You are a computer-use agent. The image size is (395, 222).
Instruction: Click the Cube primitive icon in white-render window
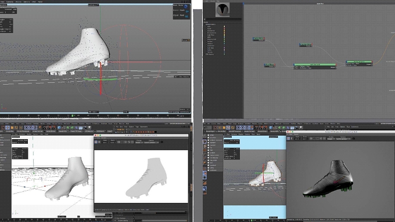(59, 128)
